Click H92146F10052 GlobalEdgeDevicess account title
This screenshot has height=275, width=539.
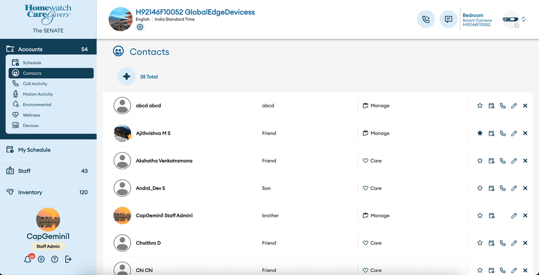point(195,12)
